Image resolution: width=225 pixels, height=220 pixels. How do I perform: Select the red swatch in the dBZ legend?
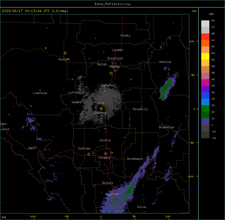[x=205, y=37]
